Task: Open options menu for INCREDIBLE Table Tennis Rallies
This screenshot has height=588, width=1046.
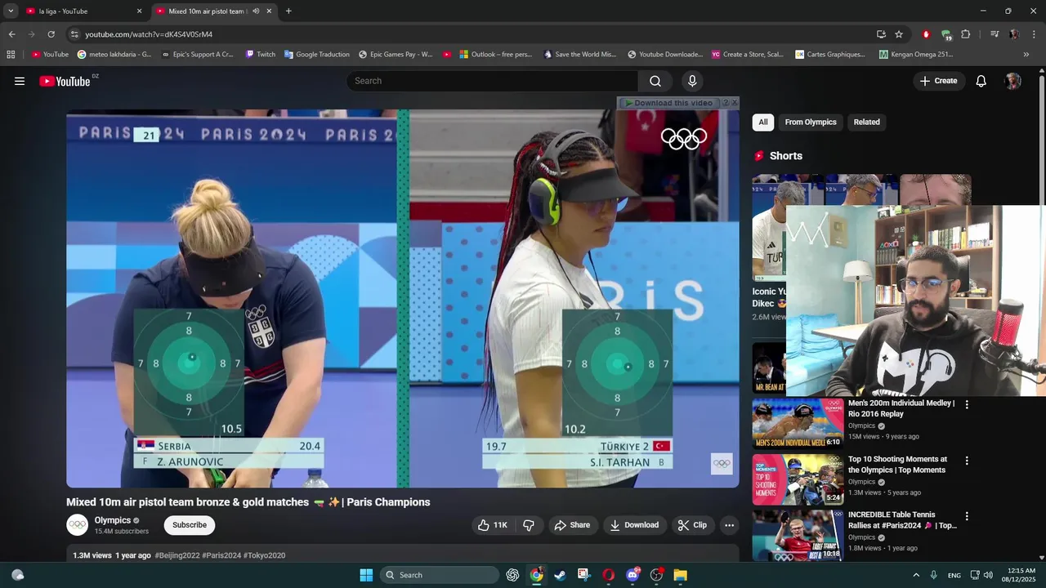Action: point(967,516)
